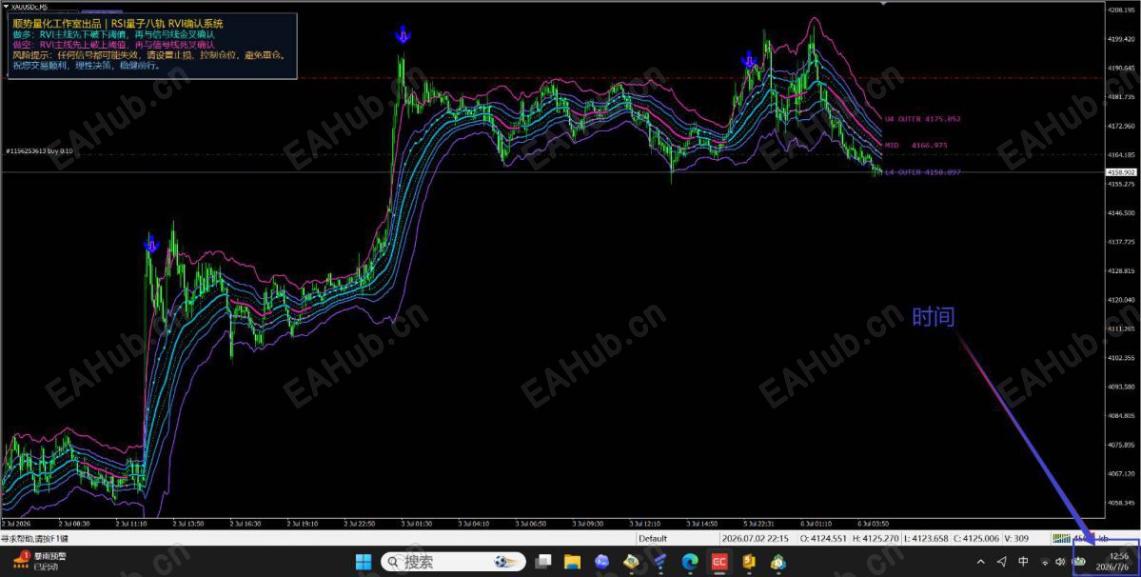Click the V: 309 volume value
This screenshot has height=577, width=1141.
pos(1017,539)
